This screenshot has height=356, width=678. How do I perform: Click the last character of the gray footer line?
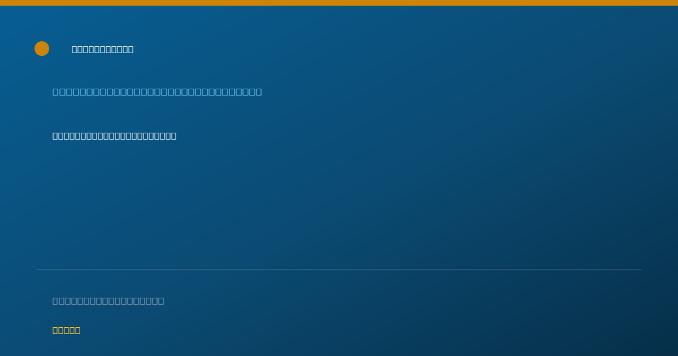[x=161, y=301]
